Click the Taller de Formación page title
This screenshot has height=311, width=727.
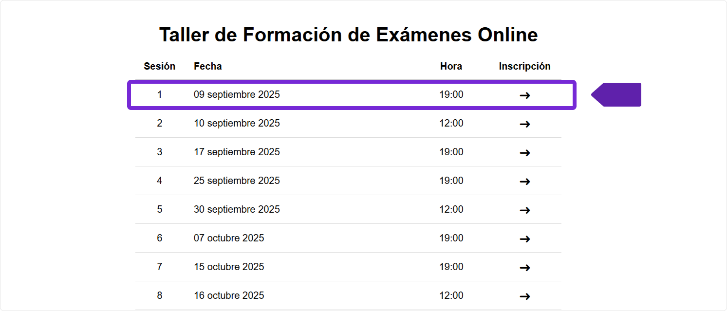348,35
